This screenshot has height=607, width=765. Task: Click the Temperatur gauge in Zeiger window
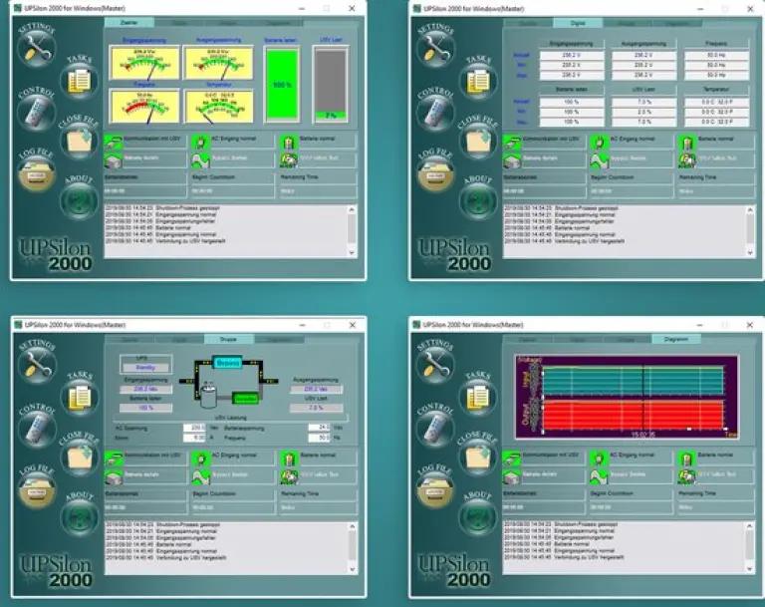[x=218, y=107]
